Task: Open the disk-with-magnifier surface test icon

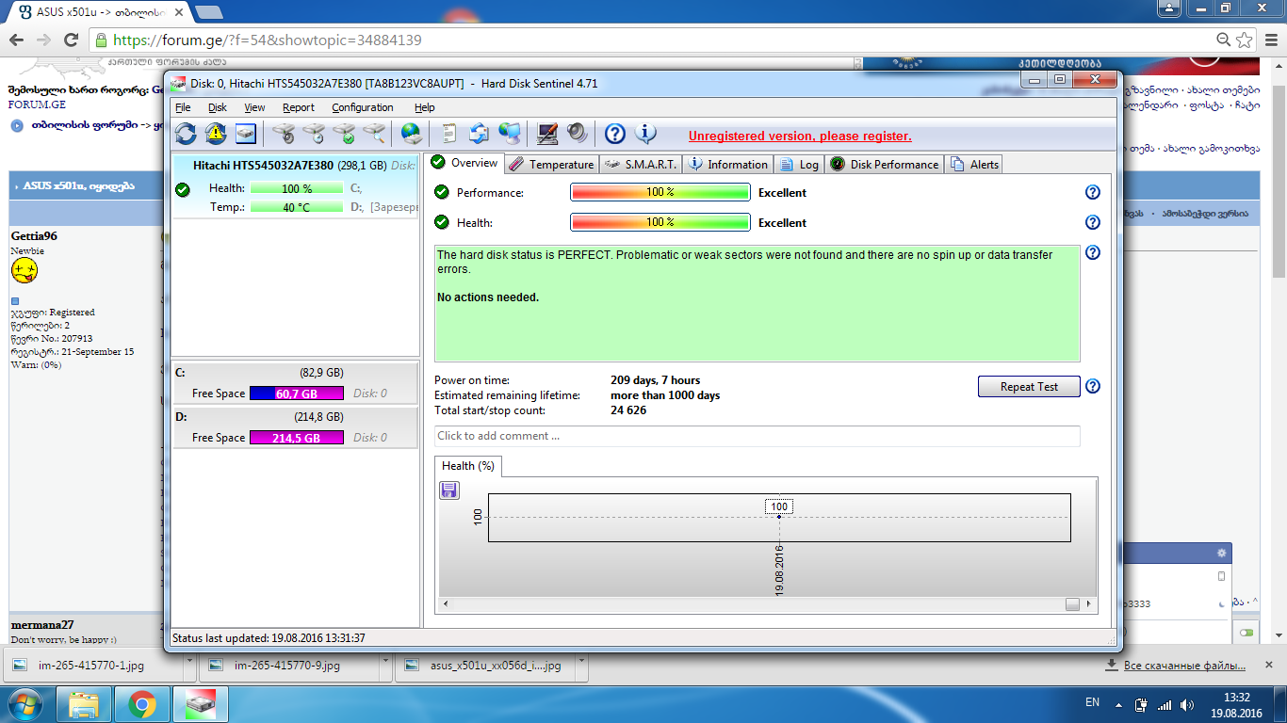Action: [374, 134]
